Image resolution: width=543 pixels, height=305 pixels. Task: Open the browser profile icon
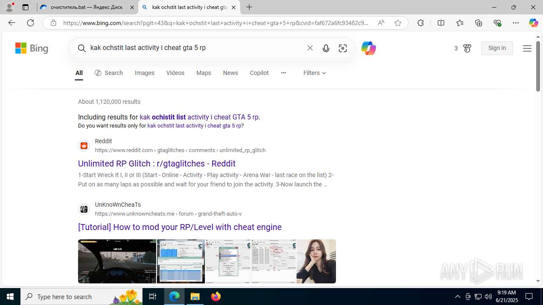coord(9,7)
